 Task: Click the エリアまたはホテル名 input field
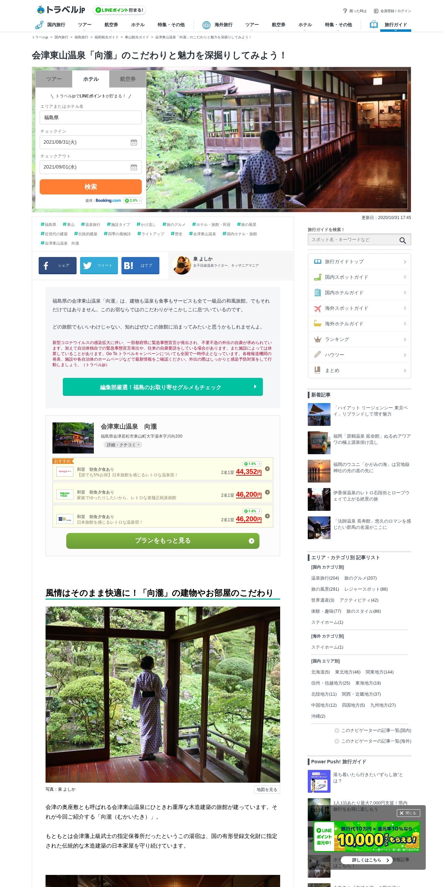click(x=91, y=117)
